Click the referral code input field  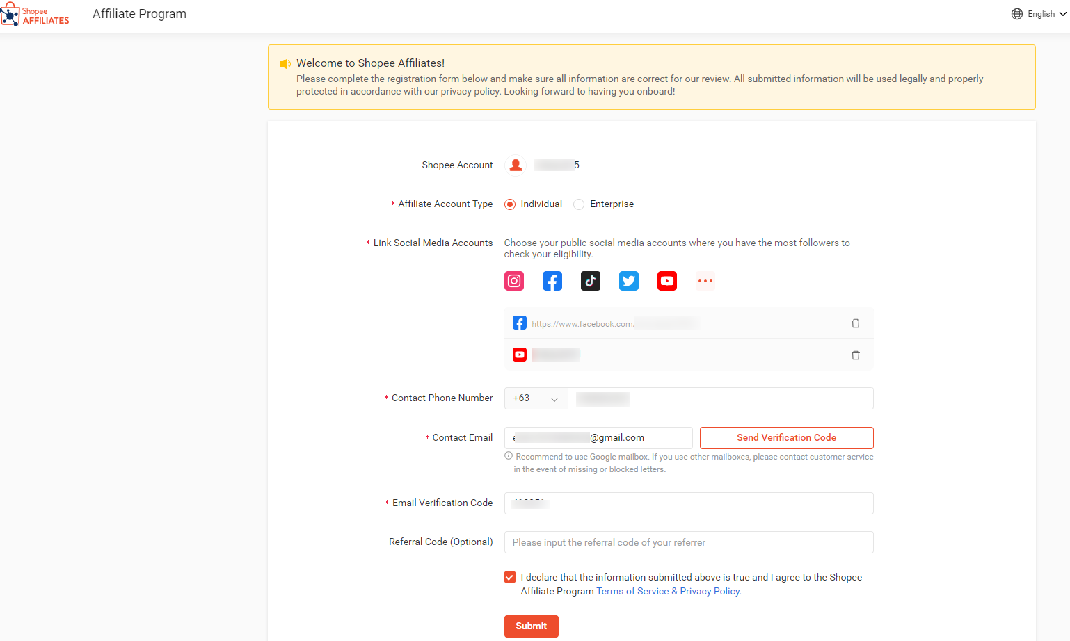(x=689, y=542)
